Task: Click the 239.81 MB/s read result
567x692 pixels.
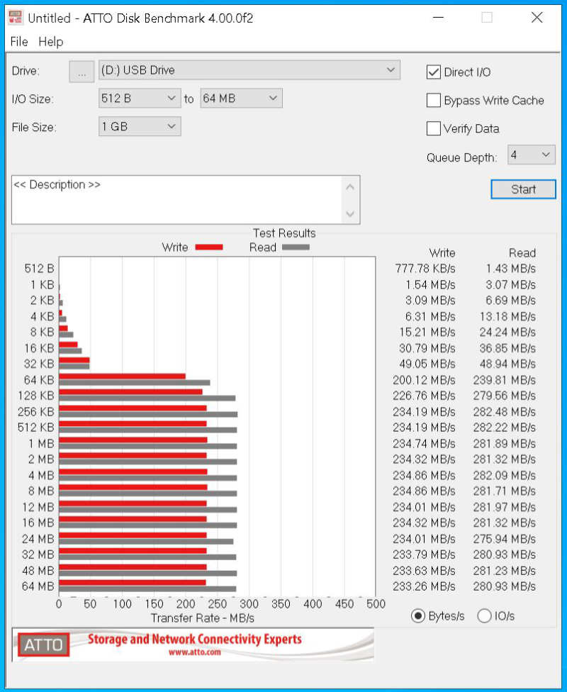Action: [505, 380]
